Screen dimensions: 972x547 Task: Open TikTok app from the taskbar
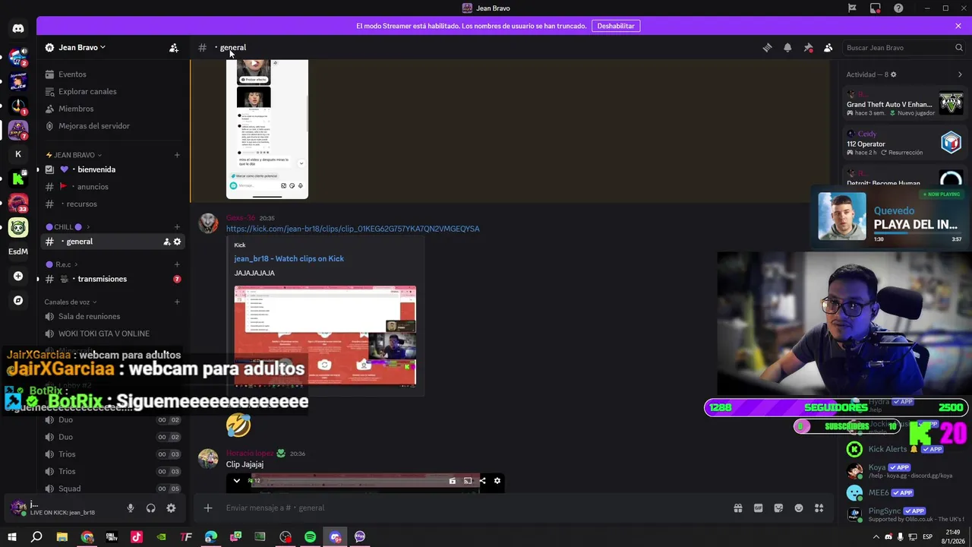(137, 537)
